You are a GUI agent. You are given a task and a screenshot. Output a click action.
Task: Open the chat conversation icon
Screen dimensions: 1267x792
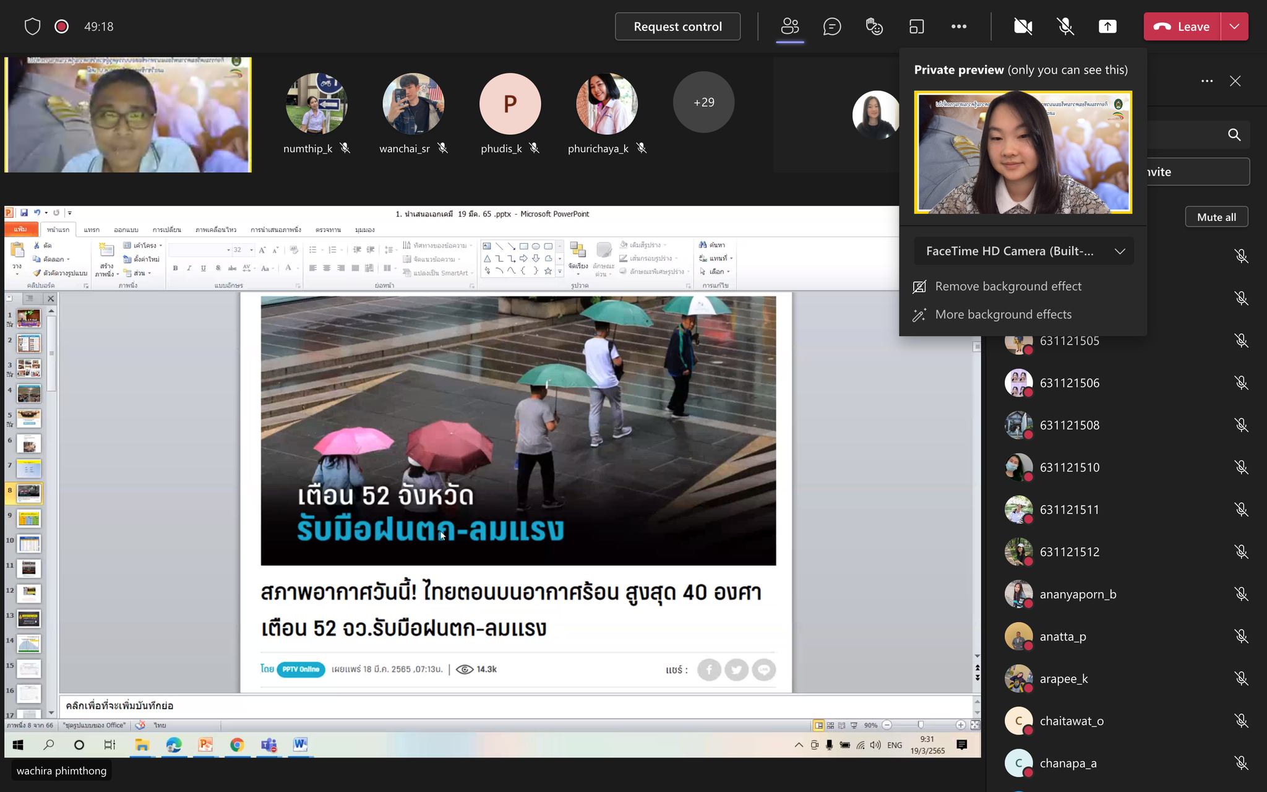coord(831,27)
